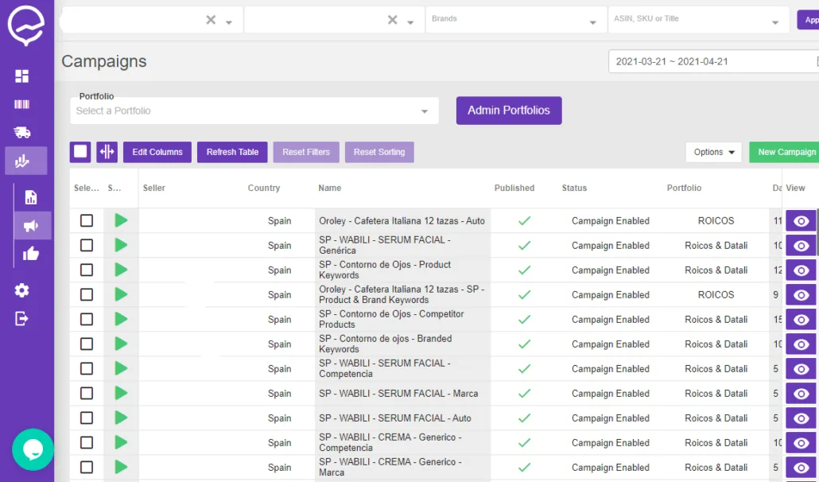This screenshot has width=819, height=482.
Task: Click play icon for Contorno de ojos Branded Keywords
Action: tap(121, 344)
